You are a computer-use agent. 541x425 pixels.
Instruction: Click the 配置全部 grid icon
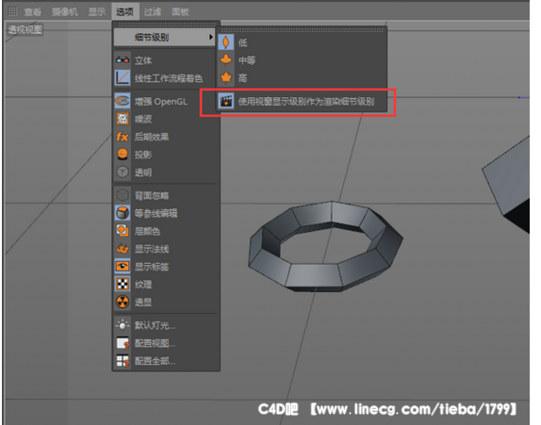123,361
